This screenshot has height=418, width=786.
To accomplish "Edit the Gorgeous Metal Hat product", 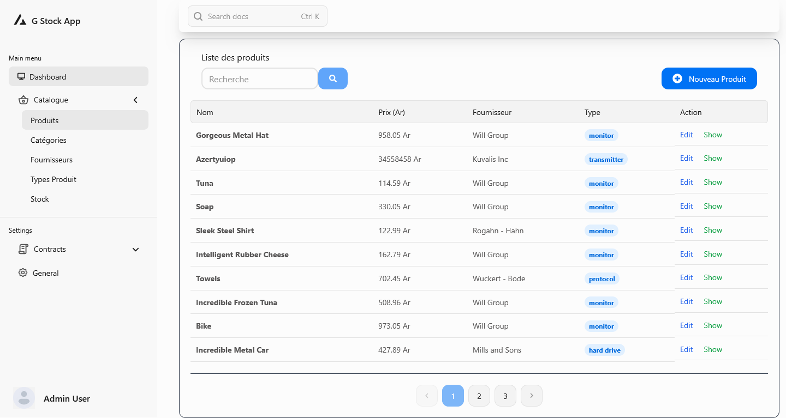I will (x=686, y=135).
